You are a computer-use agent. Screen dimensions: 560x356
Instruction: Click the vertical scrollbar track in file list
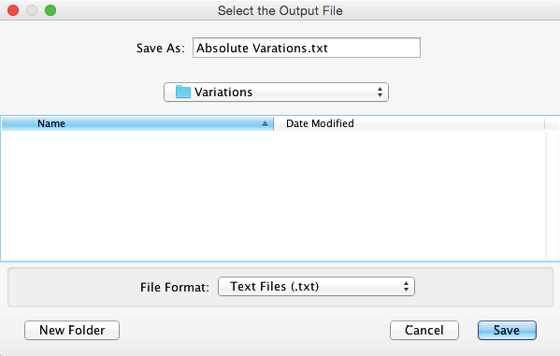(x=553, y=195)
